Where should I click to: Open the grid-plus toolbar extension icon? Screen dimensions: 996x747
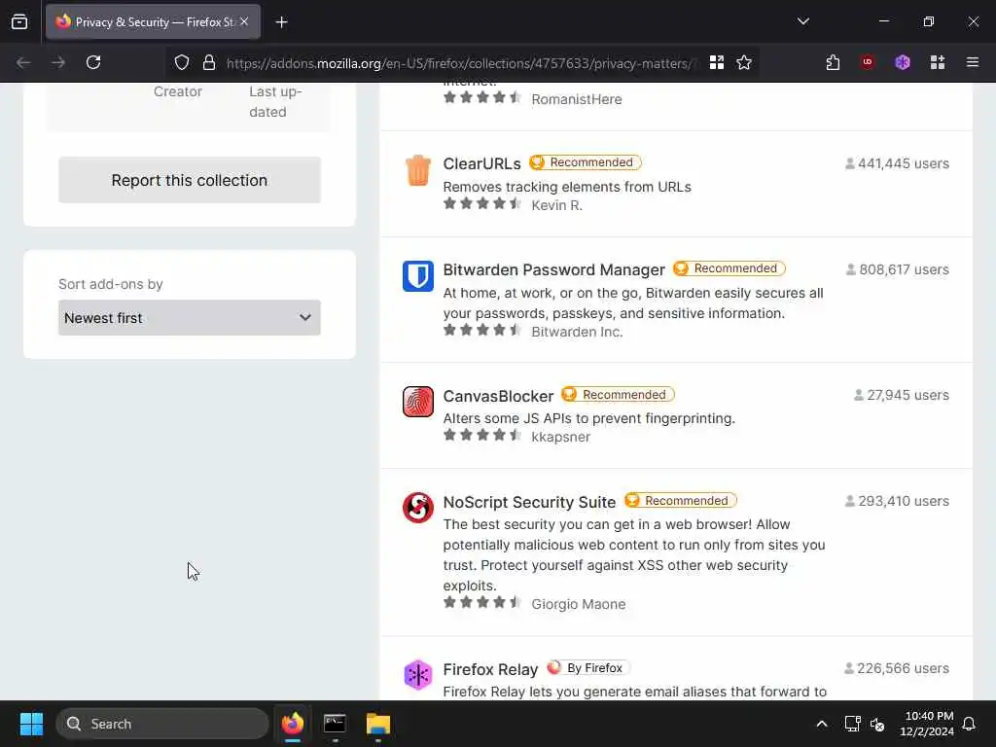(x=938, y=62)
